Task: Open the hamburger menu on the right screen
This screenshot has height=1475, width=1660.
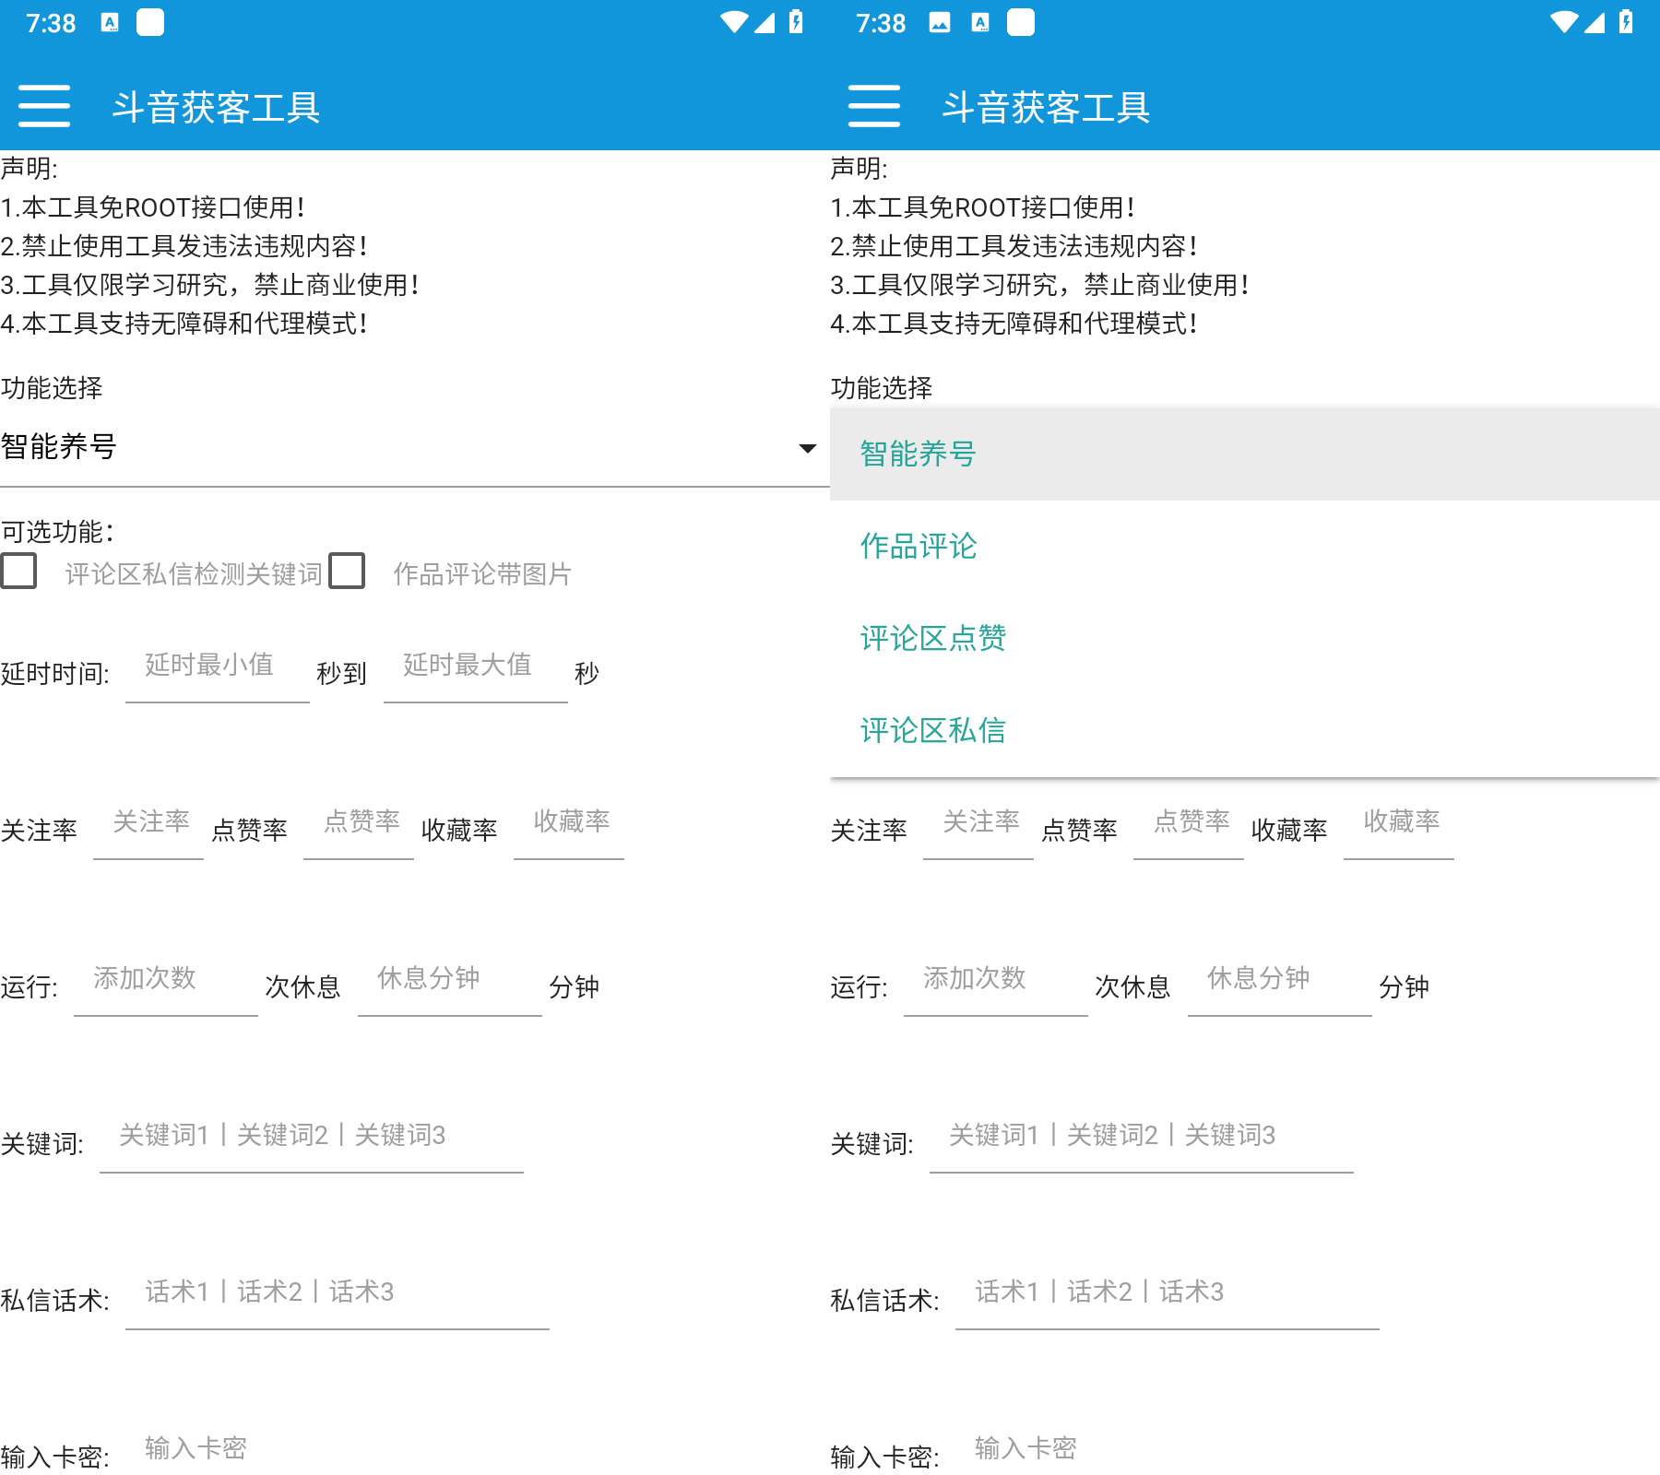Action: [x=873, y=106]
